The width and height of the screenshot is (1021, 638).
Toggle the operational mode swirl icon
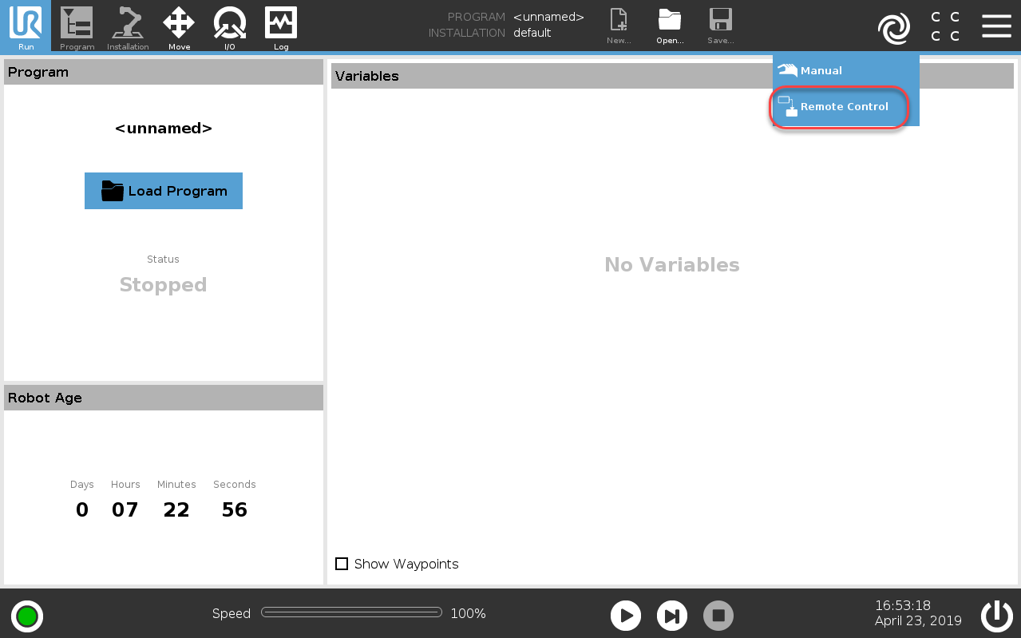click(893, 29)
